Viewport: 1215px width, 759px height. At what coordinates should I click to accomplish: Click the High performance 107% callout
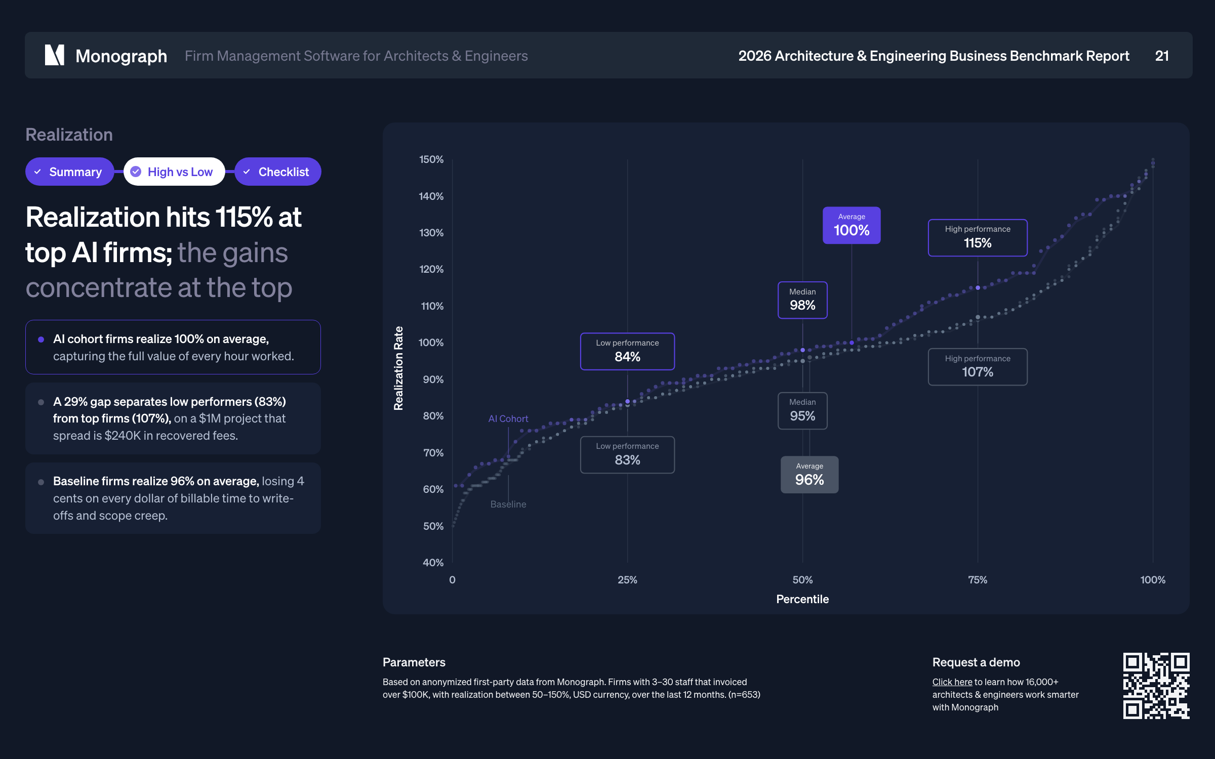click(x=977, y=366)
